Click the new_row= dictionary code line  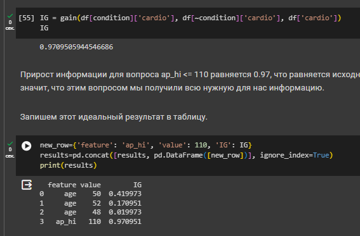click(146, 145)
